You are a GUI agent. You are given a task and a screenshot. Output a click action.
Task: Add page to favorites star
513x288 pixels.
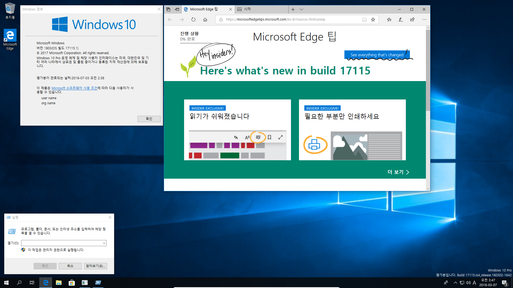(x=373, y=19)
